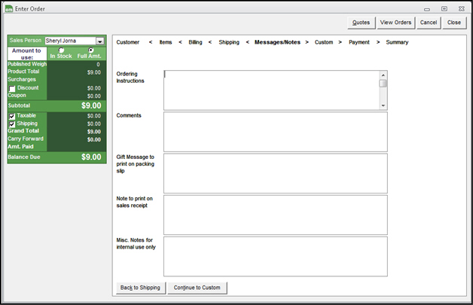Select the In Stock radio button
Image resolution: width=473 pixels, height=305 pixels.
62,50
